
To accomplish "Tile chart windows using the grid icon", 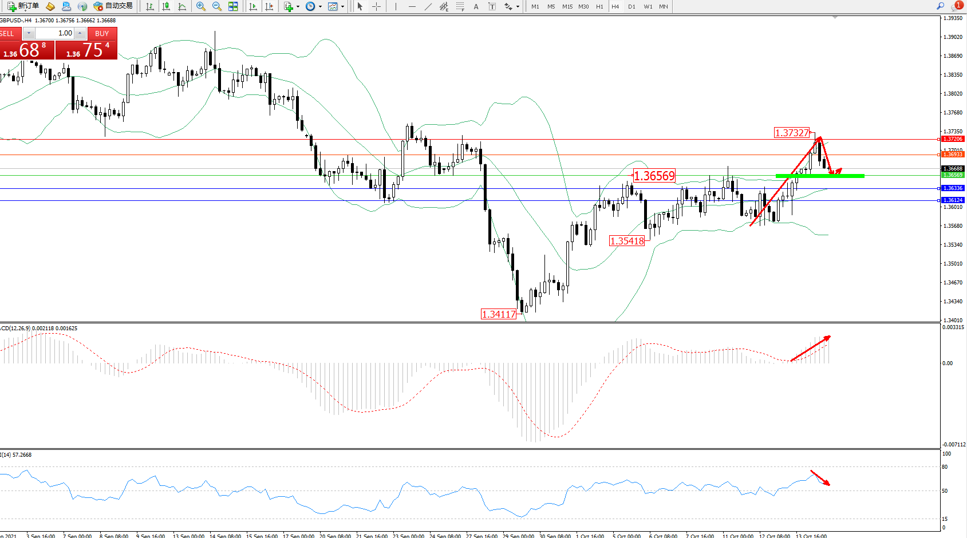I will (x=233, y=6).
